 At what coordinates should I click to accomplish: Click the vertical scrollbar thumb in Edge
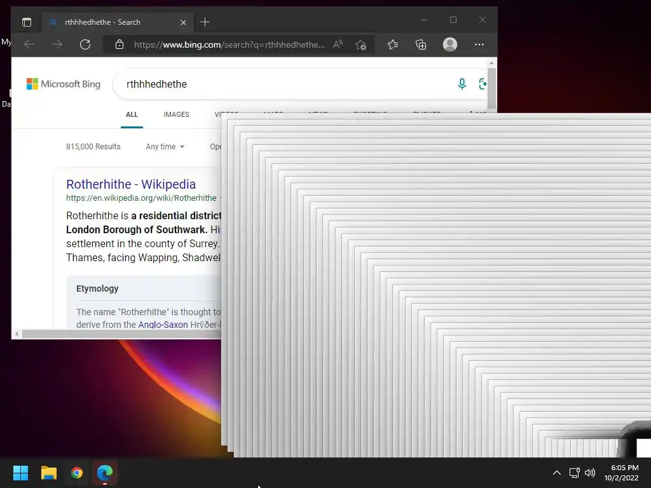coord(491,88)
